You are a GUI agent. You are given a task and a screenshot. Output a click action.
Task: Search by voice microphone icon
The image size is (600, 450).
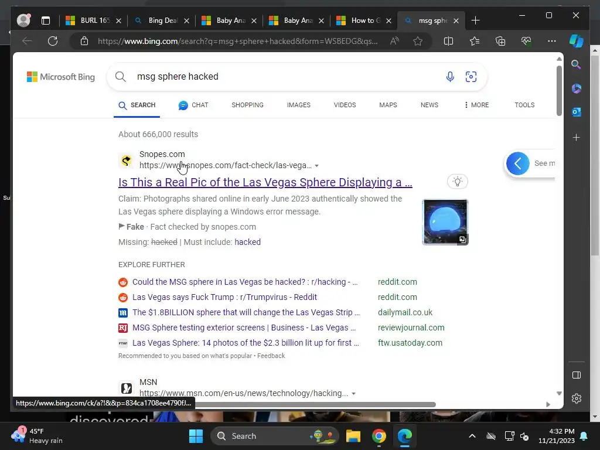450,77
